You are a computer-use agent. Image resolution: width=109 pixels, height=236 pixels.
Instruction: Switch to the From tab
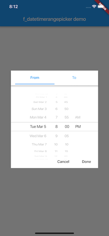click(35, 78)
